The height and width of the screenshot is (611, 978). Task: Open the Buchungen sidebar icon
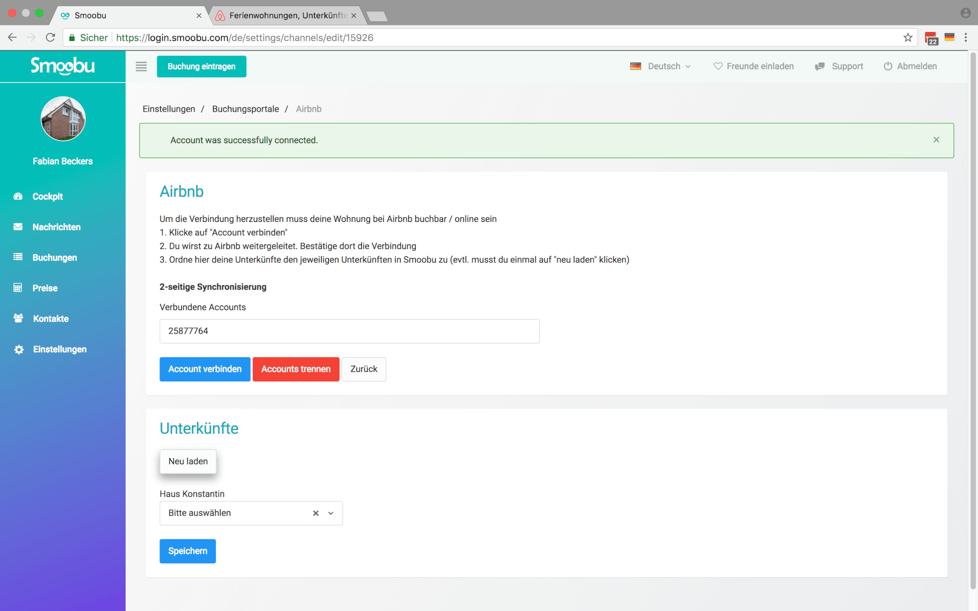18,257
